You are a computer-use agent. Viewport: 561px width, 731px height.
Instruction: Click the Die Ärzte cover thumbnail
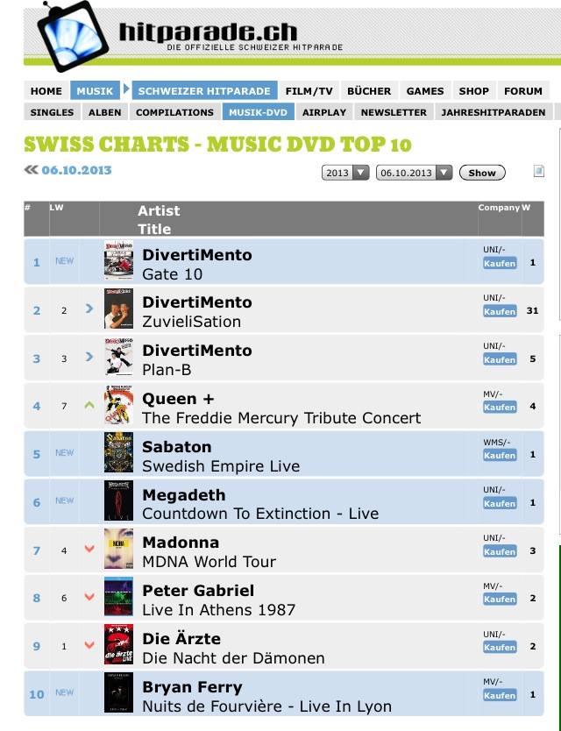[118, 645]
